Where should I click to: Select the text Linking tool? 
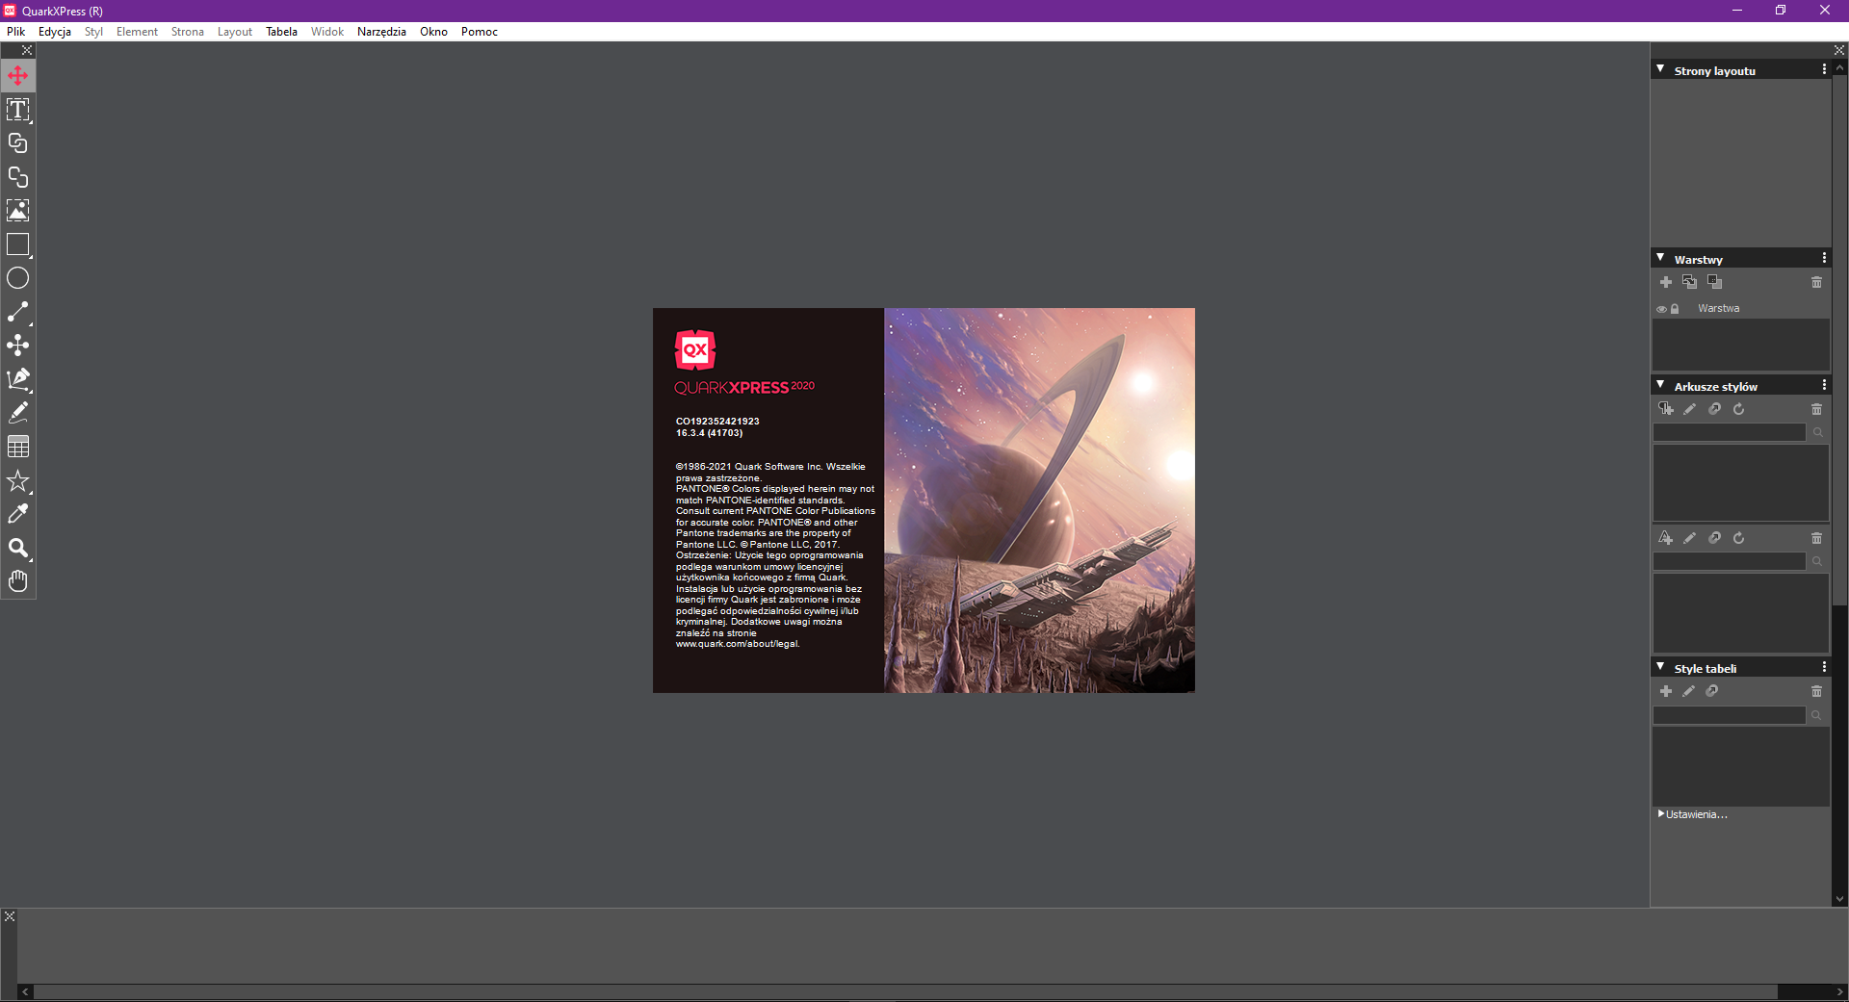[x=18, y=143]
